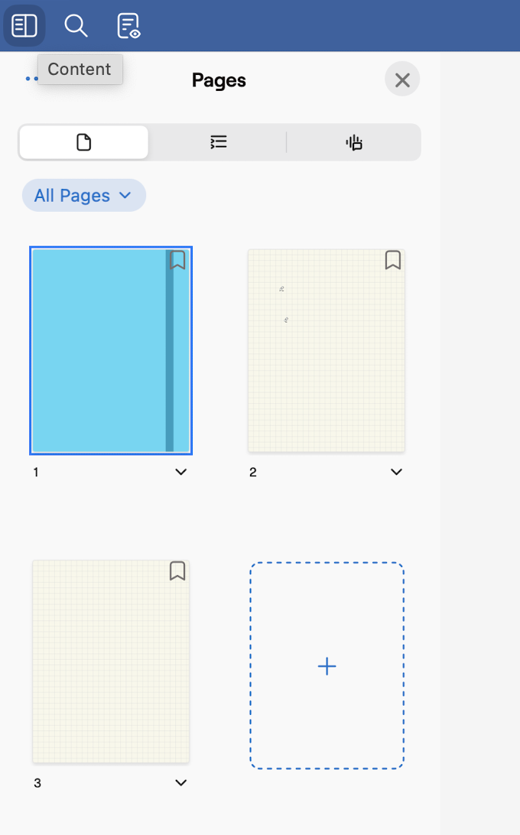520x835 pixels.
Task: Expand the chevron menu under page 3
Action: point(180,783)
